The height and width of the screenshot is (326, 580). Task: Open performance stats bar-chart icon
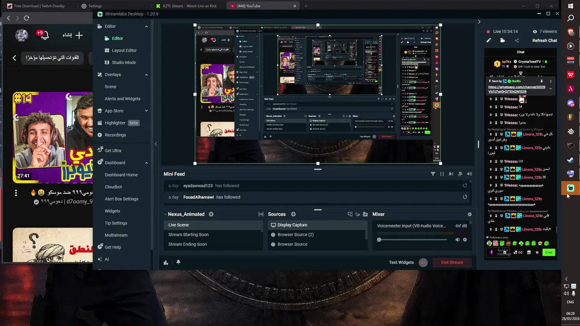tap(166, 263)
